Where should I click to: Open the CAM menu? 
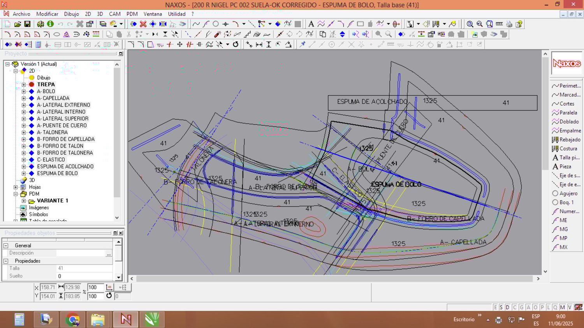point(114,14)
